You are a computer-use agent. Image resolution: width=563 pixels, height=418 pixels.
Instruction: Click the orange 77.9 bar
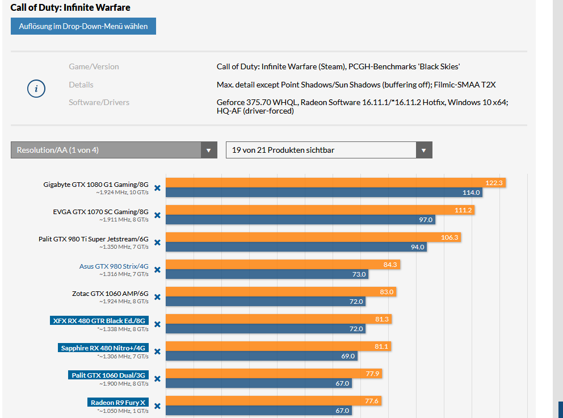coord(274,374)
